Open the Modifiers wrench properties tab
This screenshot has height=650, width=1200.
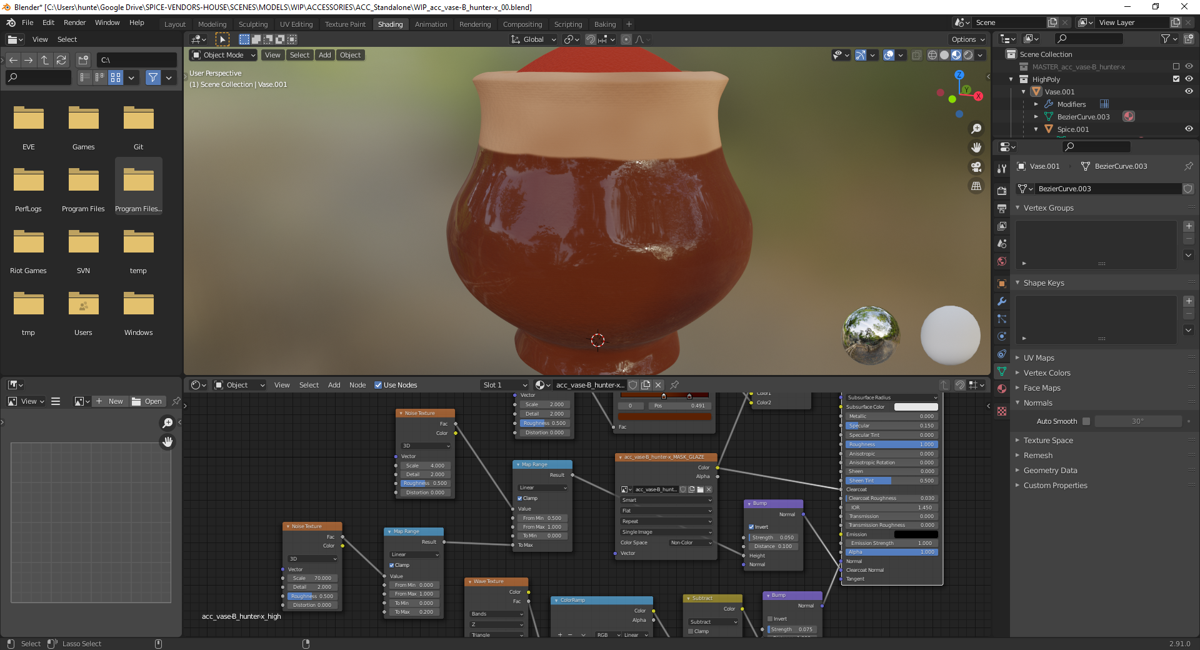[x=1002, y=301]
